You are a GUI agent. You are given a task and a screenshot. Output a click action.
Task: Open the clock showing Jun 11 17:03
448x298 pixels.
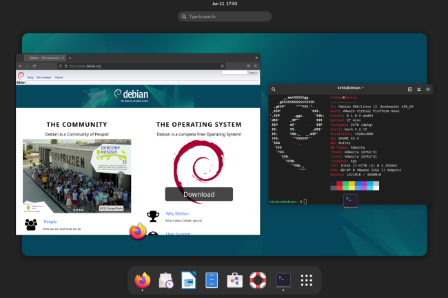click(x=224, y=3)
